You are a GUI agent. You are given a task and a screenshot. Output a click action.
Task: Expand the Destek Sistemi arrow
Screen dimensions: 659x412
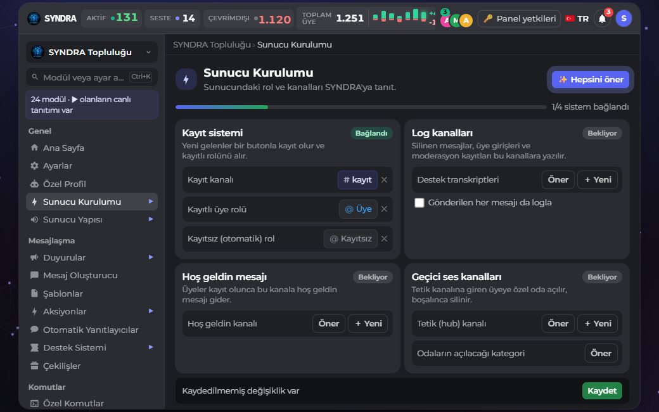(x=151, y=347)
